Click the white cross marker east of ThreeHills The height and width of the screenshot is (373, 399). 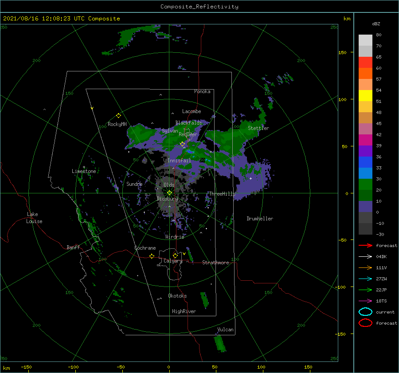pyautogui.click(x=250, y=178)
